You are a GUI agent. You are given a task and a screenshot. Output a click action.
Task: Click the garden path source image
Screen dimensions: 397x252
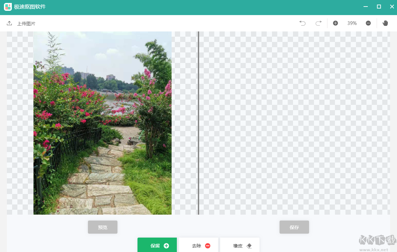102,123
